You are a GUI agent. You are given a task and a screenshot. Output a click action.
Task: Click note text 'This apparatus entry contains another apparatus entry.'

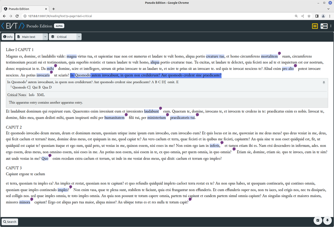pos(46,103)
